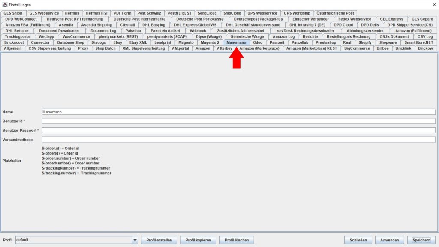Save settings with the Speichern button
439x247 pixels.
tap(421, 240)
